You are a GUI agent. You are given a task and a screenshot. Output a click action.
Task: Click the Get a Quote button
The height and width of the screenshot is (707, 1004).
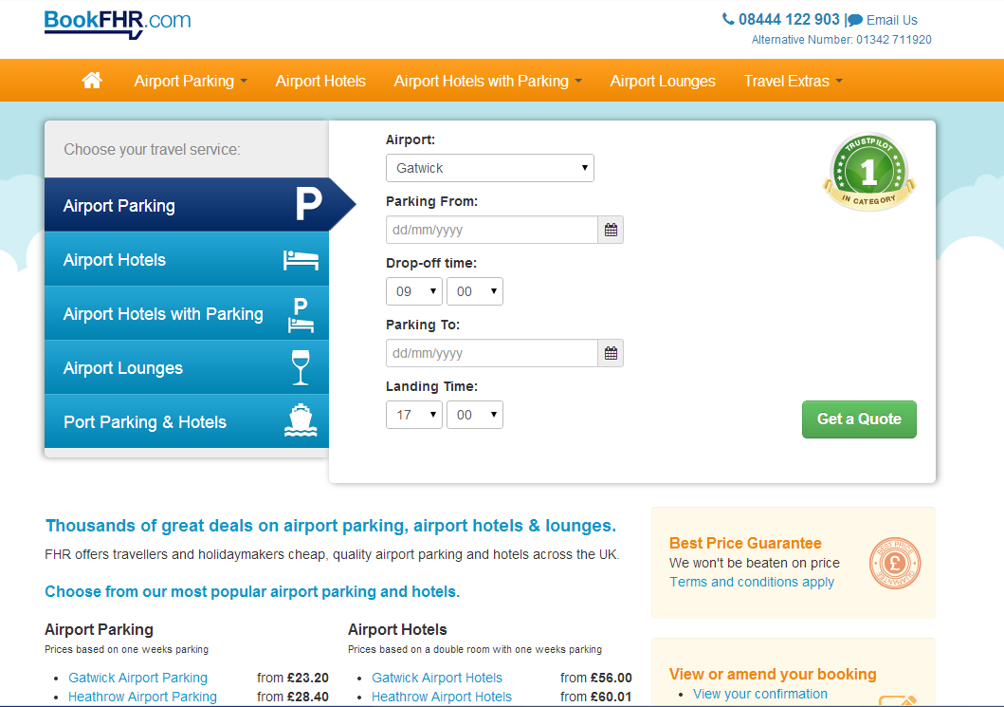(x=859, y=419)
